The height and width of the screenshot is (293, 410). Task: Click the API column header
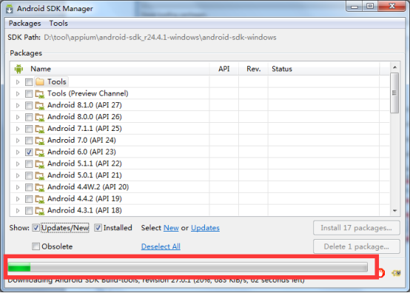(x=224, y=69)
